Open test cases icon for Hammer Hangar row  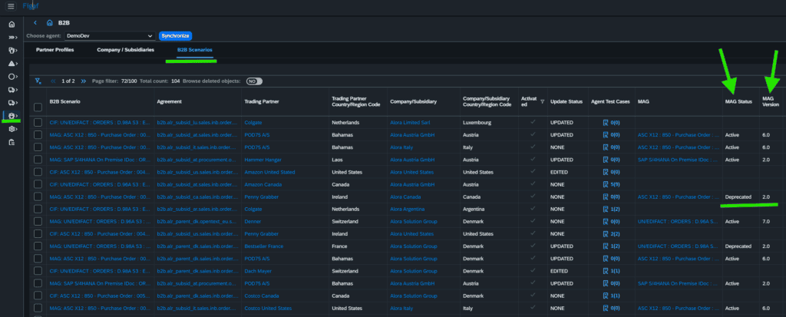pyautogui.click(x=606, y=160)
